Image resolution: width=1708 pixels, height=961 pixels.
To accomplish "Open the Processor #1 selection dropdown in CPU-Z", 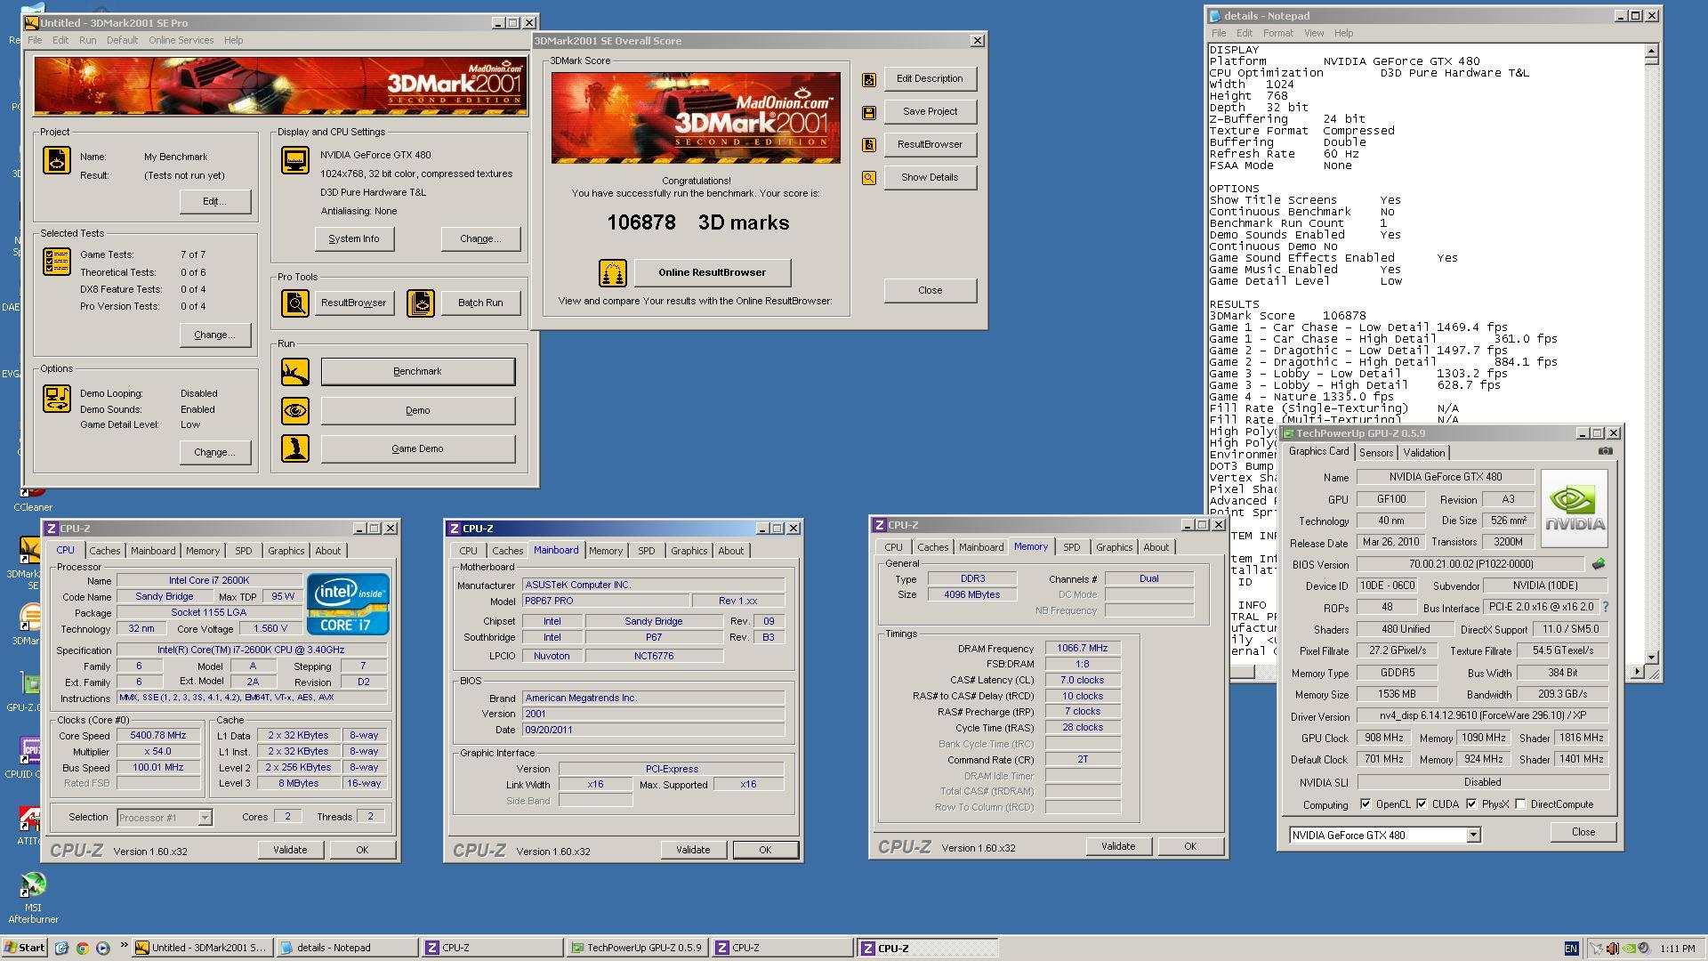I will pyautogui.click(x=205, y=818).
